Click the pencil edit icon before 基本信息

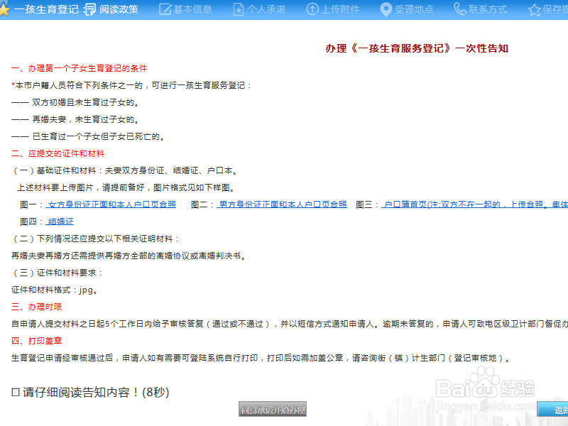[165, 9]
